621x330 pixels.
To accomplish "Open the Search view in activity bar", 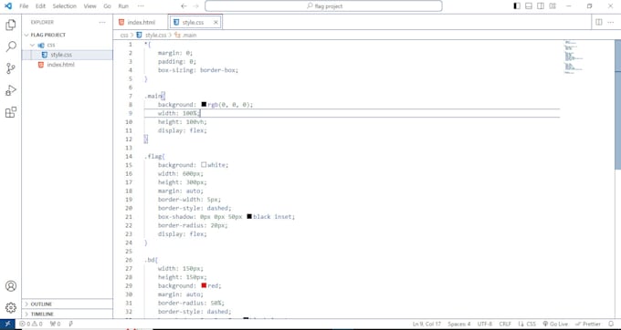I will (x=11, y=46).
